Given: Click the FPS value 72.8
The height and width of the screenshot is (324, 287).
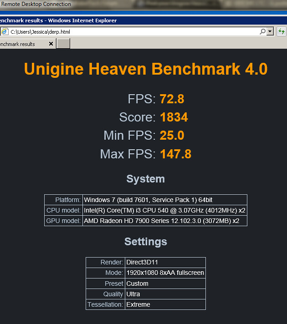Looking at the screenshot, I should click(x=172, y=99).
